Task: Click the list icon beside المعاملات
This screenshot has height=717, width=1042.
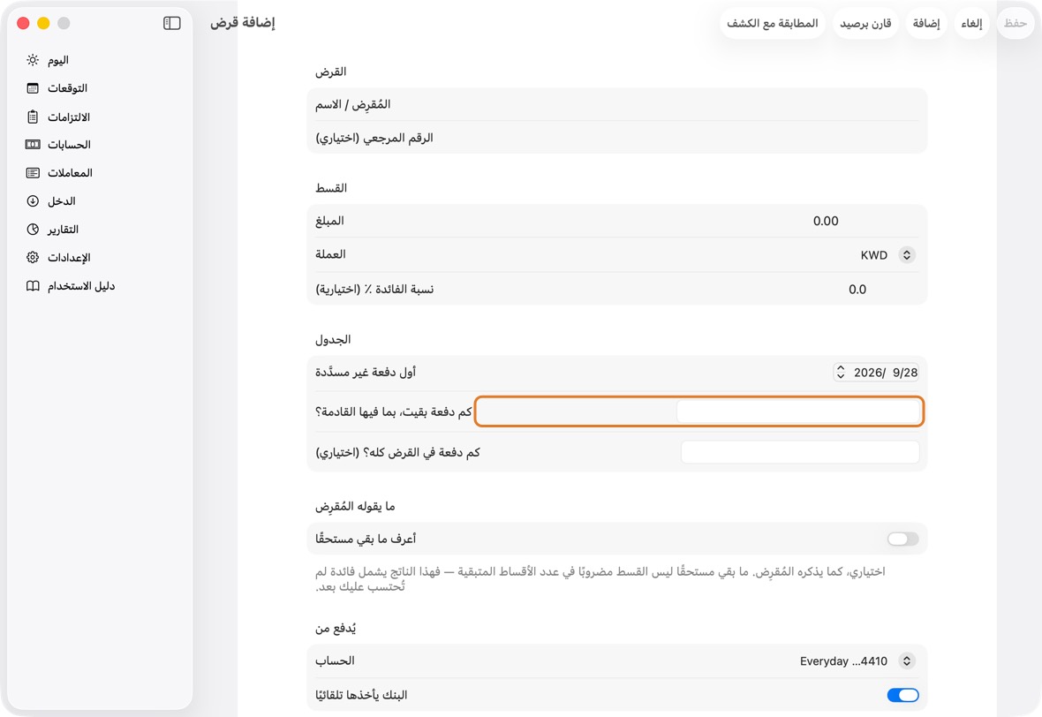Action: point(33,173)
